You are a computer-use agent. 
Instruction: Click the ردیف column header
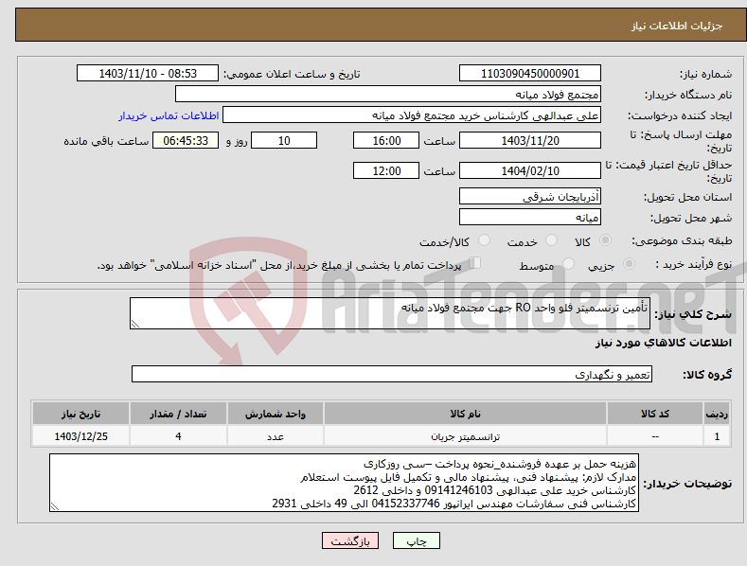[717, 414]
